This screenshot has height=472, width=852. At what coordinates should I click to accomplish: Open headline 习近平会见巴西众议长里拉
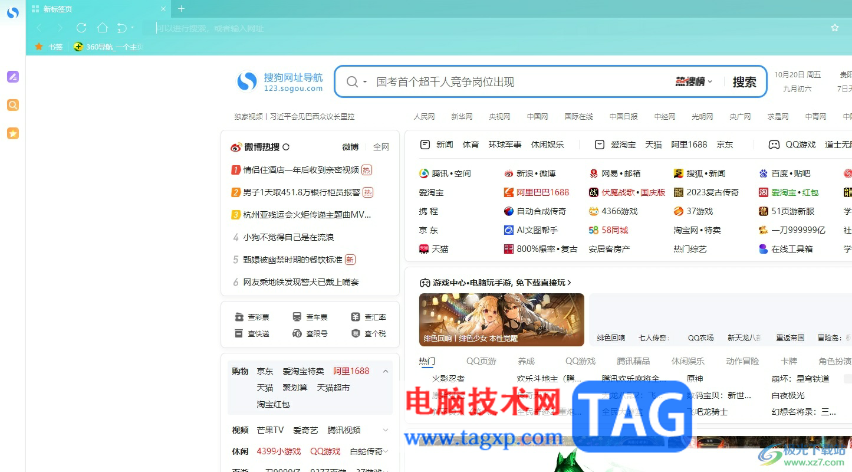tap(312, 117)
